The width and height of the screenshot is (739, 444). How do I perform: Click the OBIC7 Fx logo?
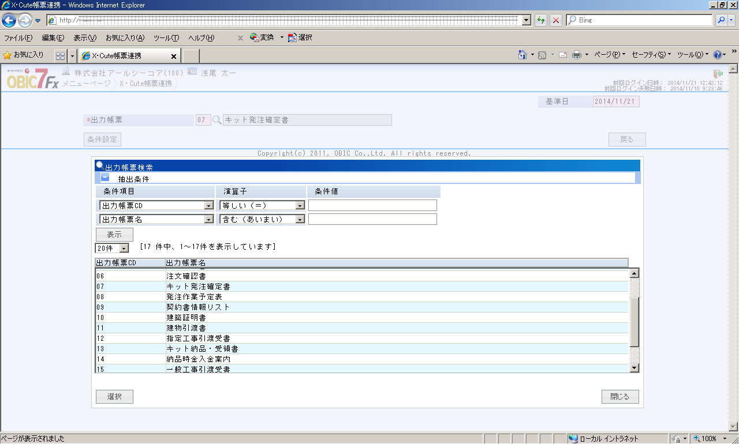click(x=32, y=78)
